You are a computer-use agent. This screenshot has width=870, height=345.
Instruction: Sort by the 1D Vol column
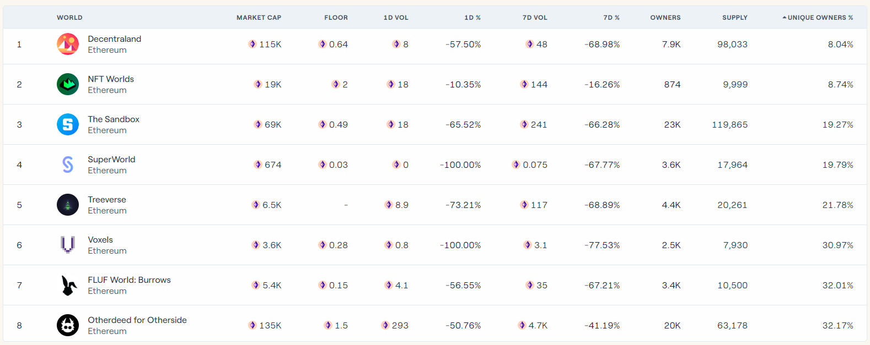[396, 18]
